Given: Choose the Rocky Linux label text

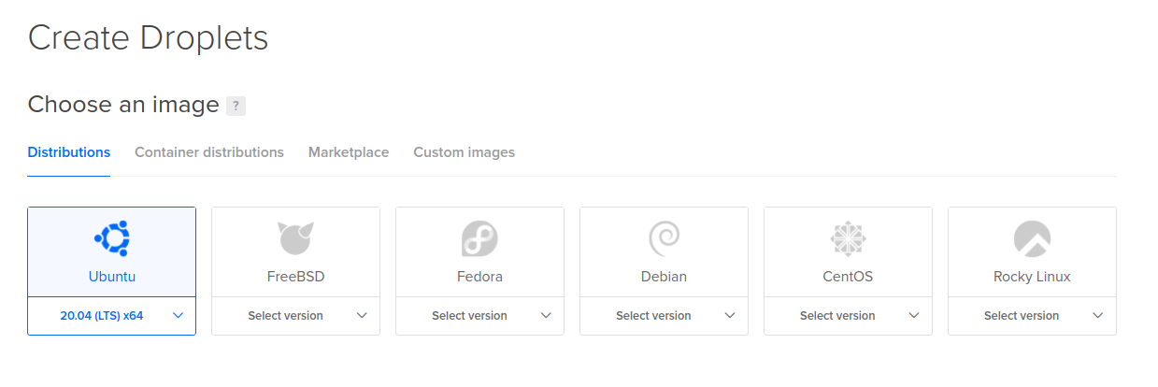Looking at the screenshot, I should point(1032,277).
